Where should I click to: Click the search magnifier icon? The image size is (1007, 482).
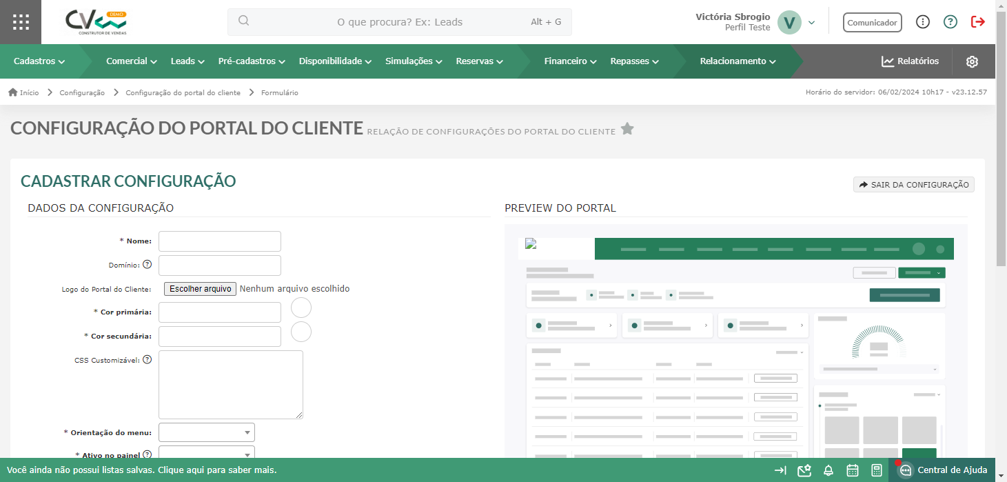click(x=243, y=21)
